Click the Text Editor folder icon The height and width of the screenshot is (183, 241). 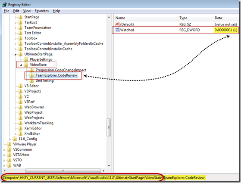(x=20, y=33)
